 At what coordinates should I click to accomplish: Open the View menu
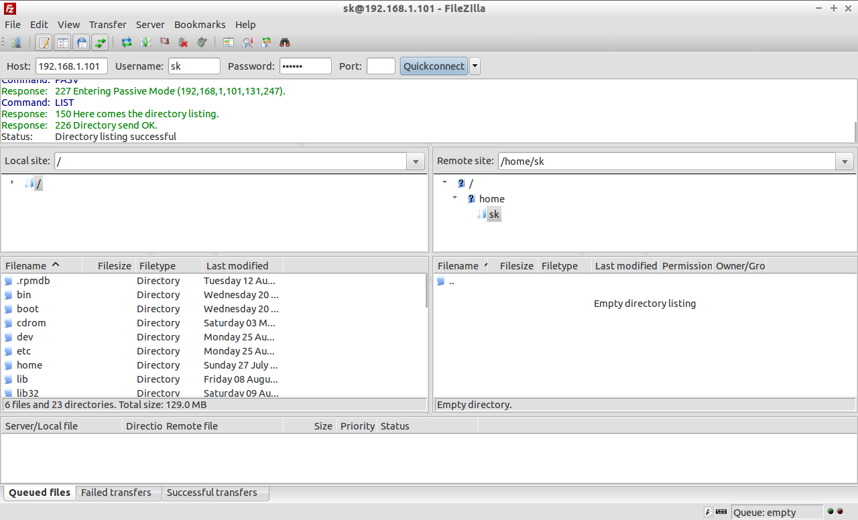pos(68,25)
